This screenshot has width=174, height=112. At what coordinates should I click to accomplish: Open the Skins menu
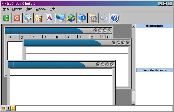pyautogui.click(x=29, y=9)
